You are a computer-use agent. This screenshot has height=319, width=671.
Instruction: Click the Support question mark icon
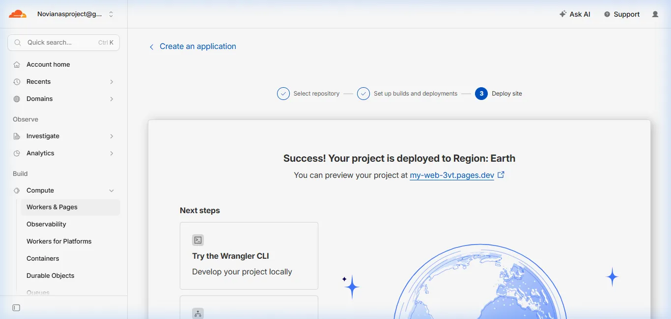(x=607, y=14)
